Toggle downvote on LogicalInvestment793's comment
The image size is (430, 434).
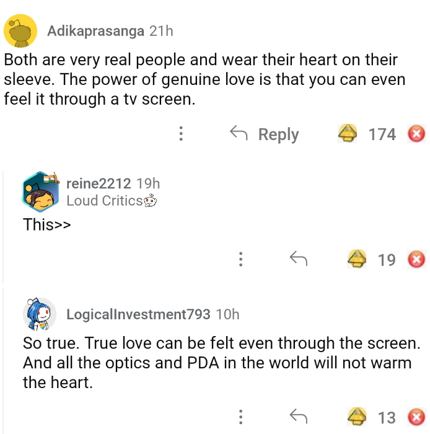click(416, 417)
